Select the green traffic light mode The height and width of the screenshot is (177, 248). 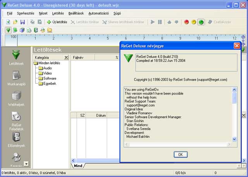coord(201,22)
